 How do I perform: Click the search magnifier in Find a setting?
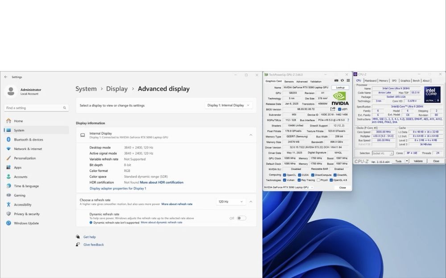click(x=65, y=108)
